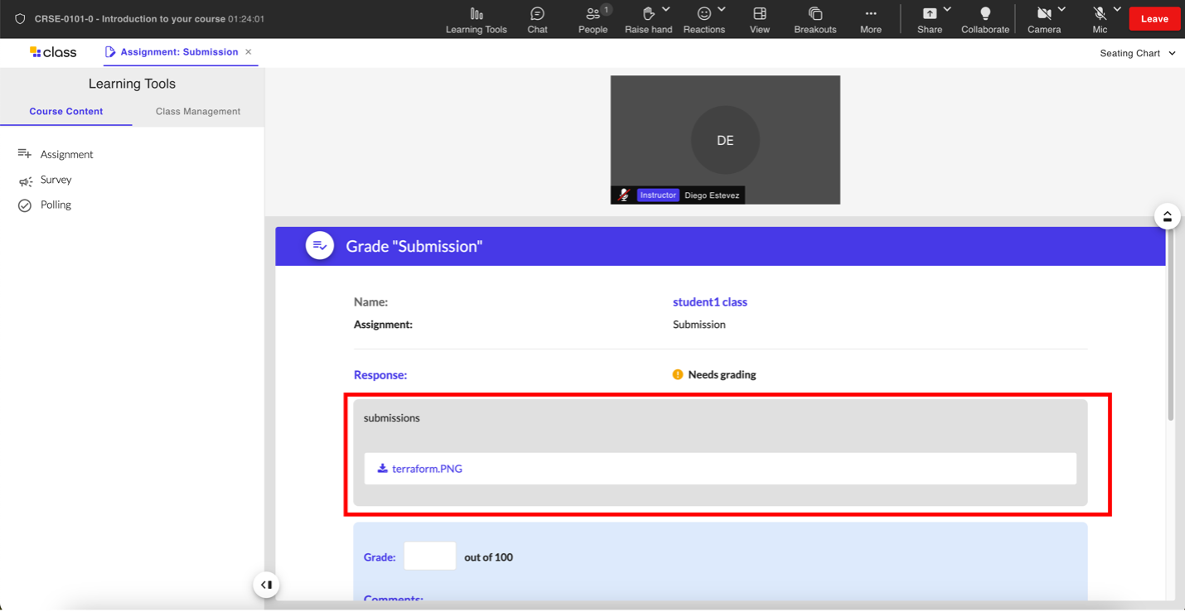Expand the Camera options arrow
The width and height of the screenshot is (1185, 612).
pos(1062,10)
